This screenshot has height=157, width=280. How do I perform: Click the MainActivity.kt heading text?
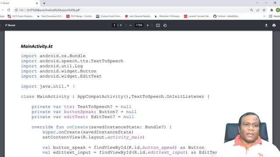pos(37,47)
